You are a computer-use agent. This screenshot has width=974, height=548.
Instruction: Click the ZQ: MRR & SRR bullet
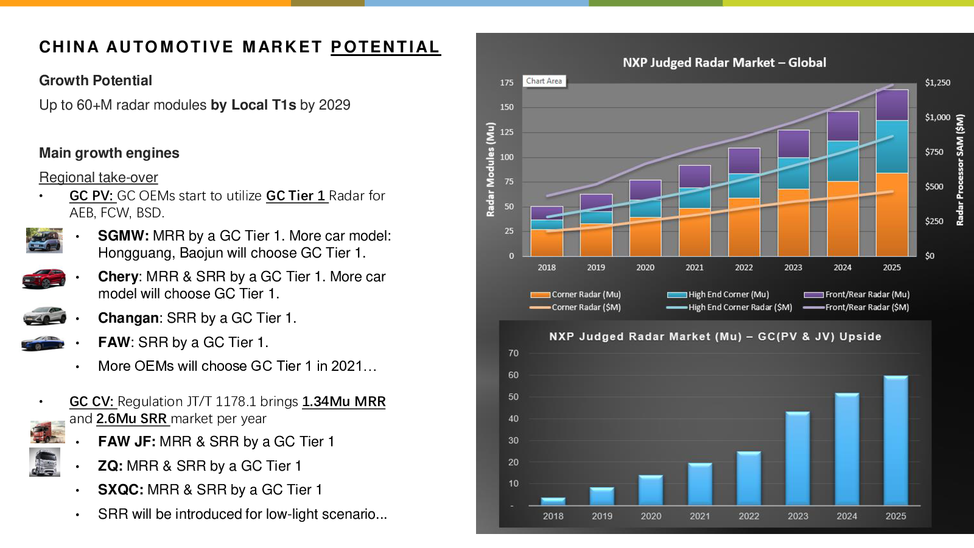point(200,466)
